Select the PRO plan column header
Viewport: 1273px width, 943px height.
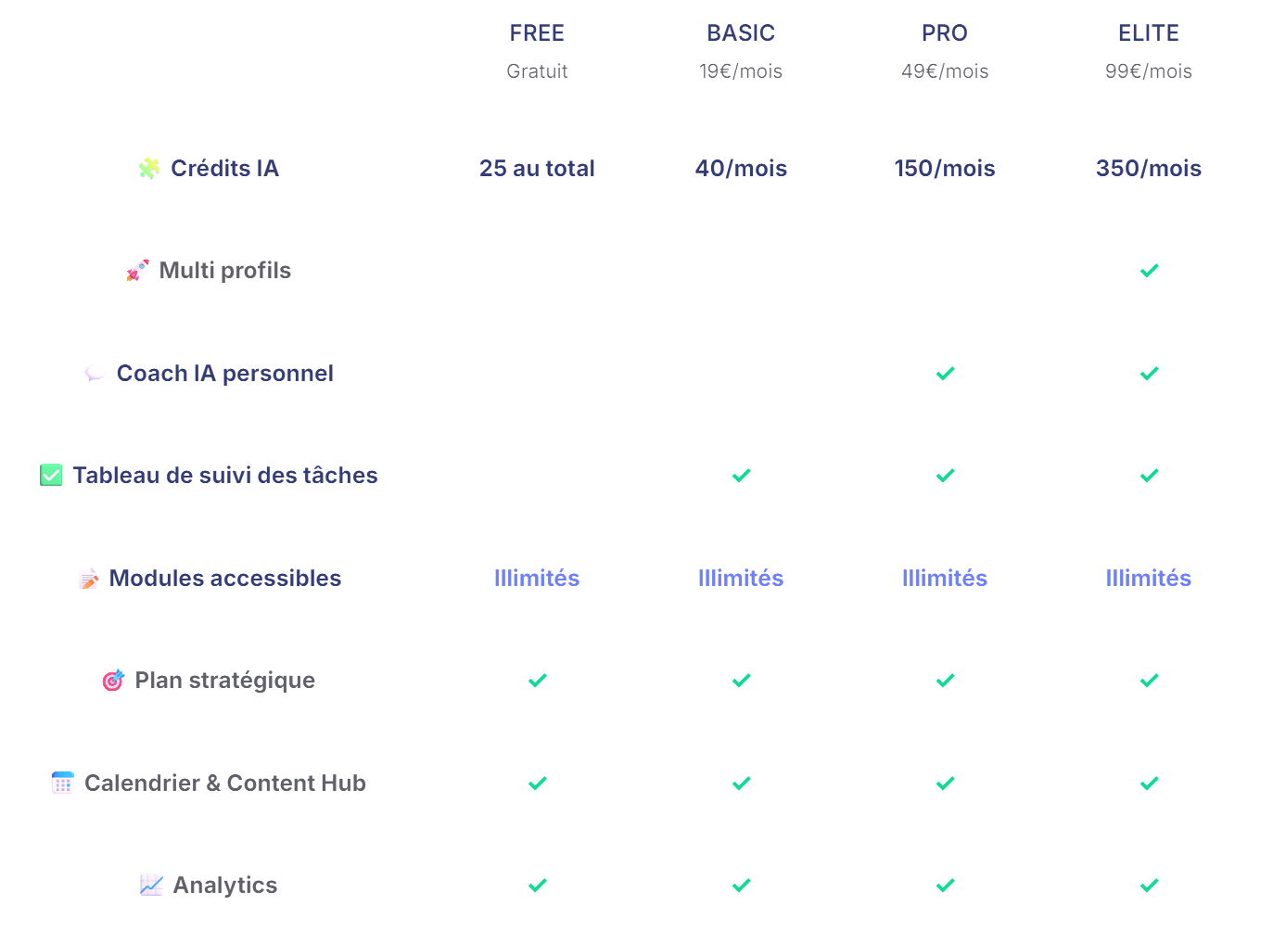945,33
